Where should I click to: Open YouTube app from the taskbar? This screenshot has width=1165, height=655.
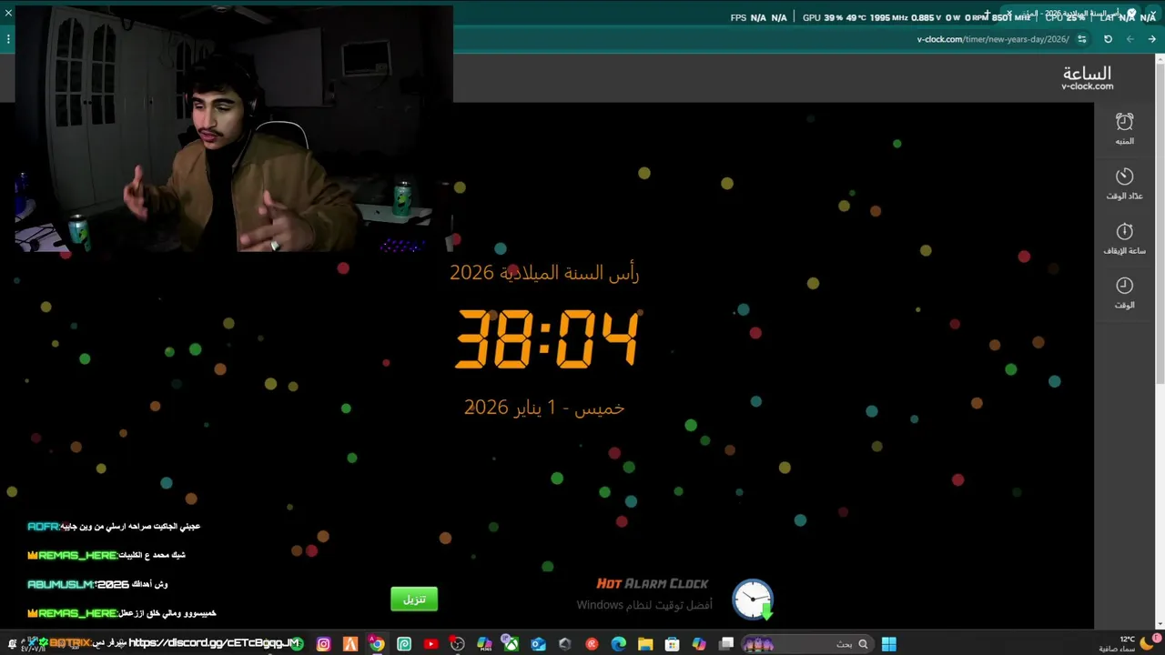click(431, 644)
